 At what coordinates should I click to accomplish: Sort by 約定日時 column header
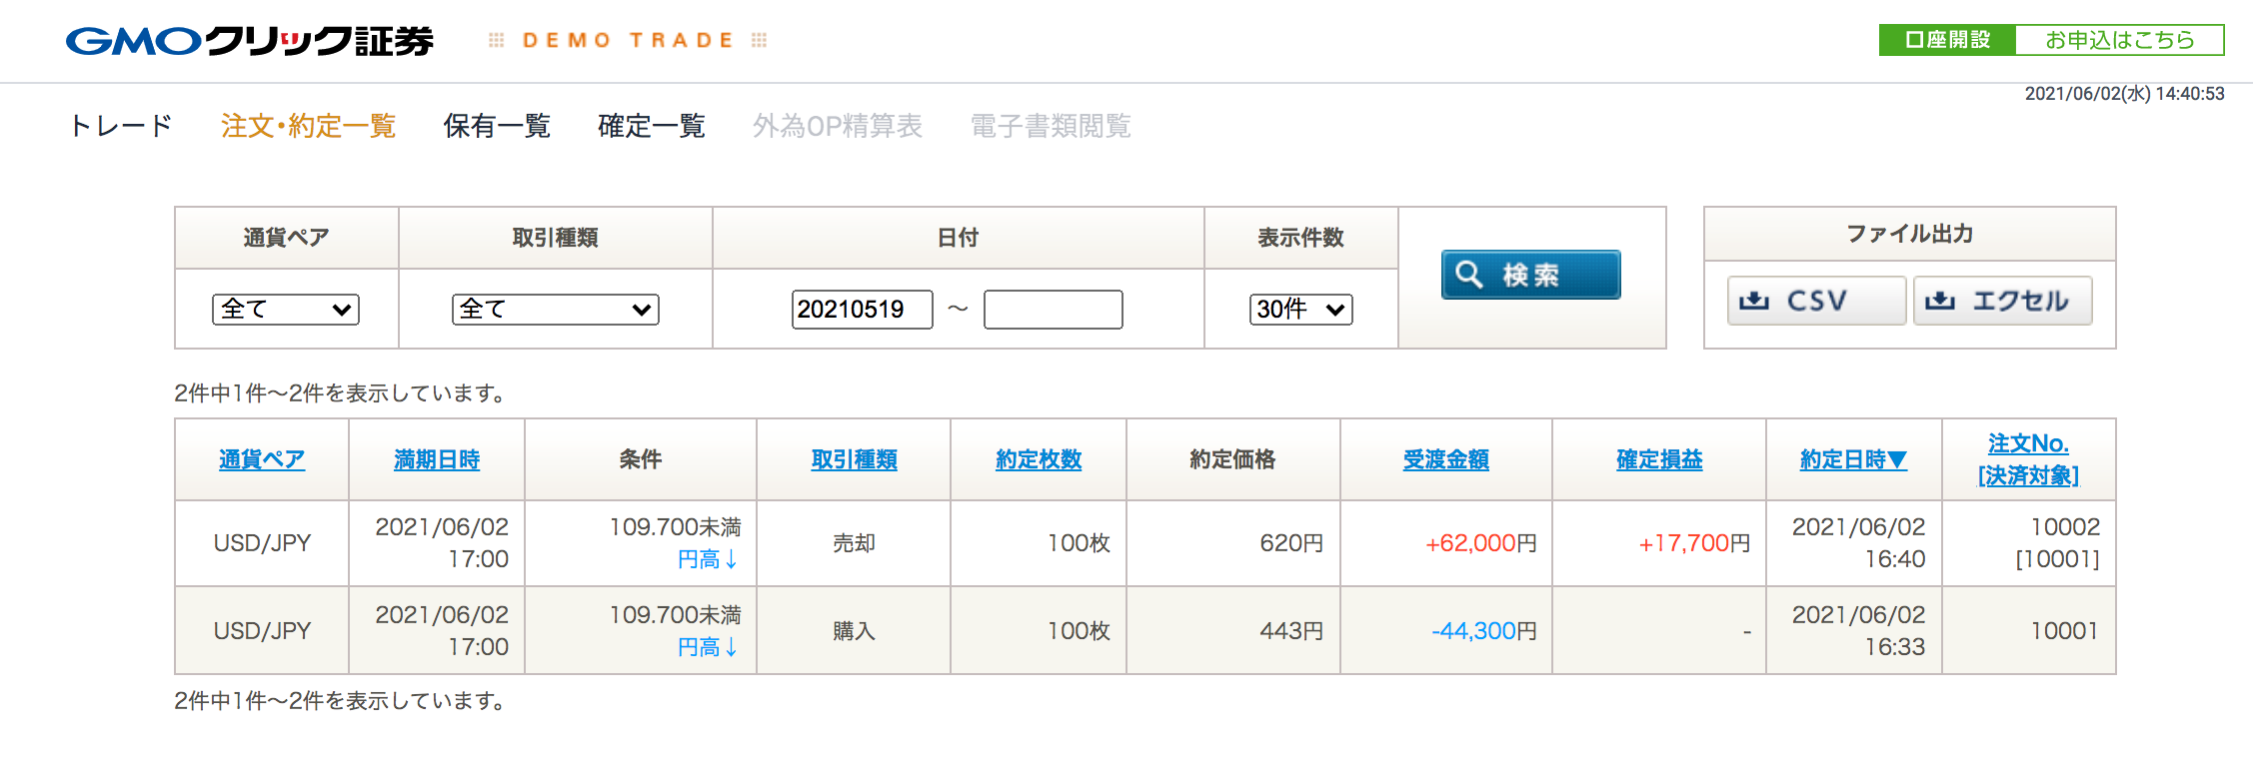1853,459
